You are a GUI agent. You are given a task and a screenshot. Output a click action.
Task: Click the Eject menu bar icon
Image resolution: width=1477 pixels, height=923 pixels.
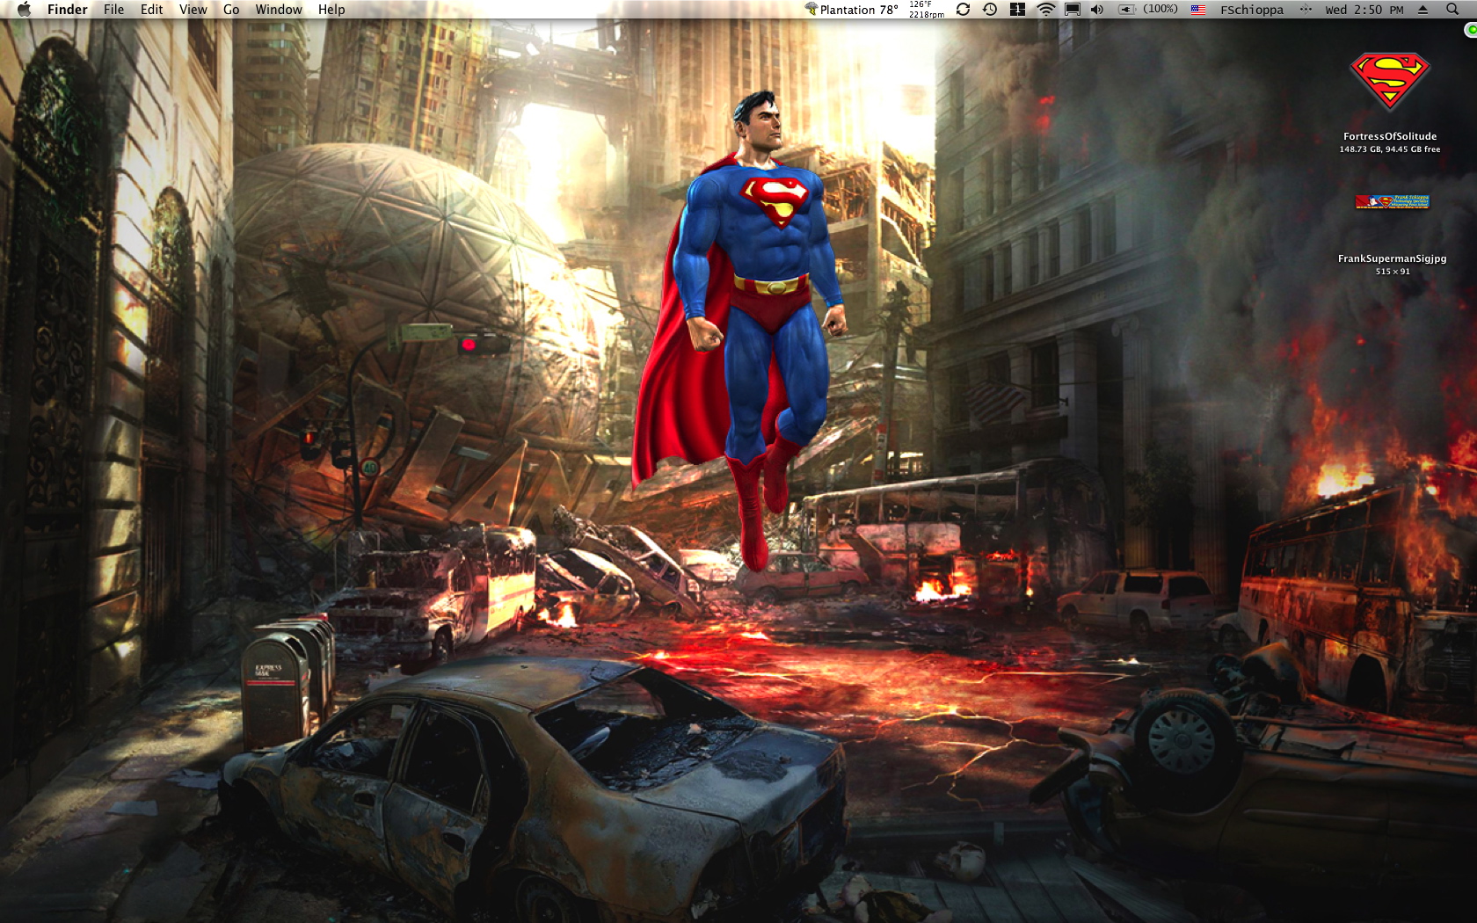point(1422,9)
